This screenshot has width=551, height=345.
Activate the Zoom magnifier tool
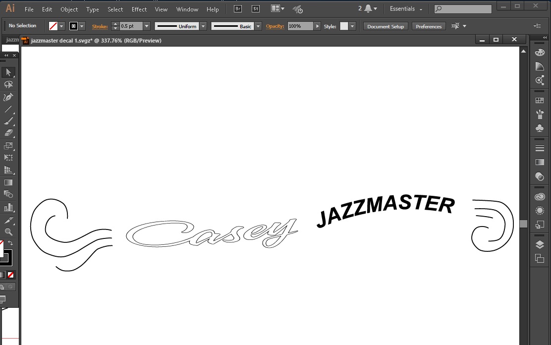click(8, 232)
